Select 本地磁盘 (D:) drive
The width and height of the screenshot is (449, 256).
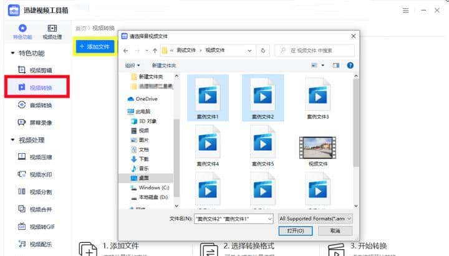[x=150, y=197]
